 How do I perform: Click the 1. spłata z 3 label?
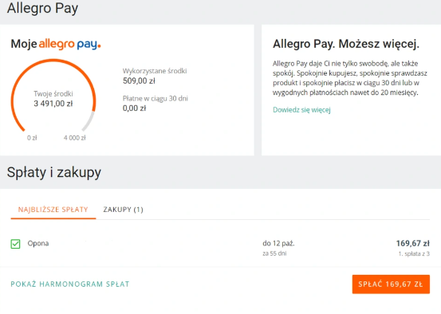coord(414,253)
